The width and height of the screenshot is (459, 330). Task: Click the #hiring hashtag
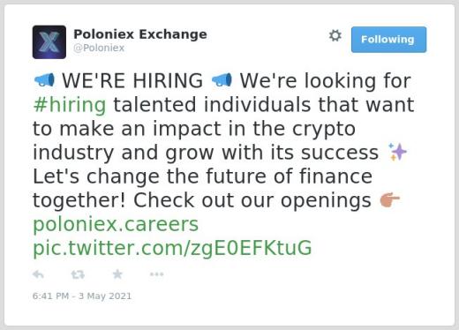click(x=70, y=105)
